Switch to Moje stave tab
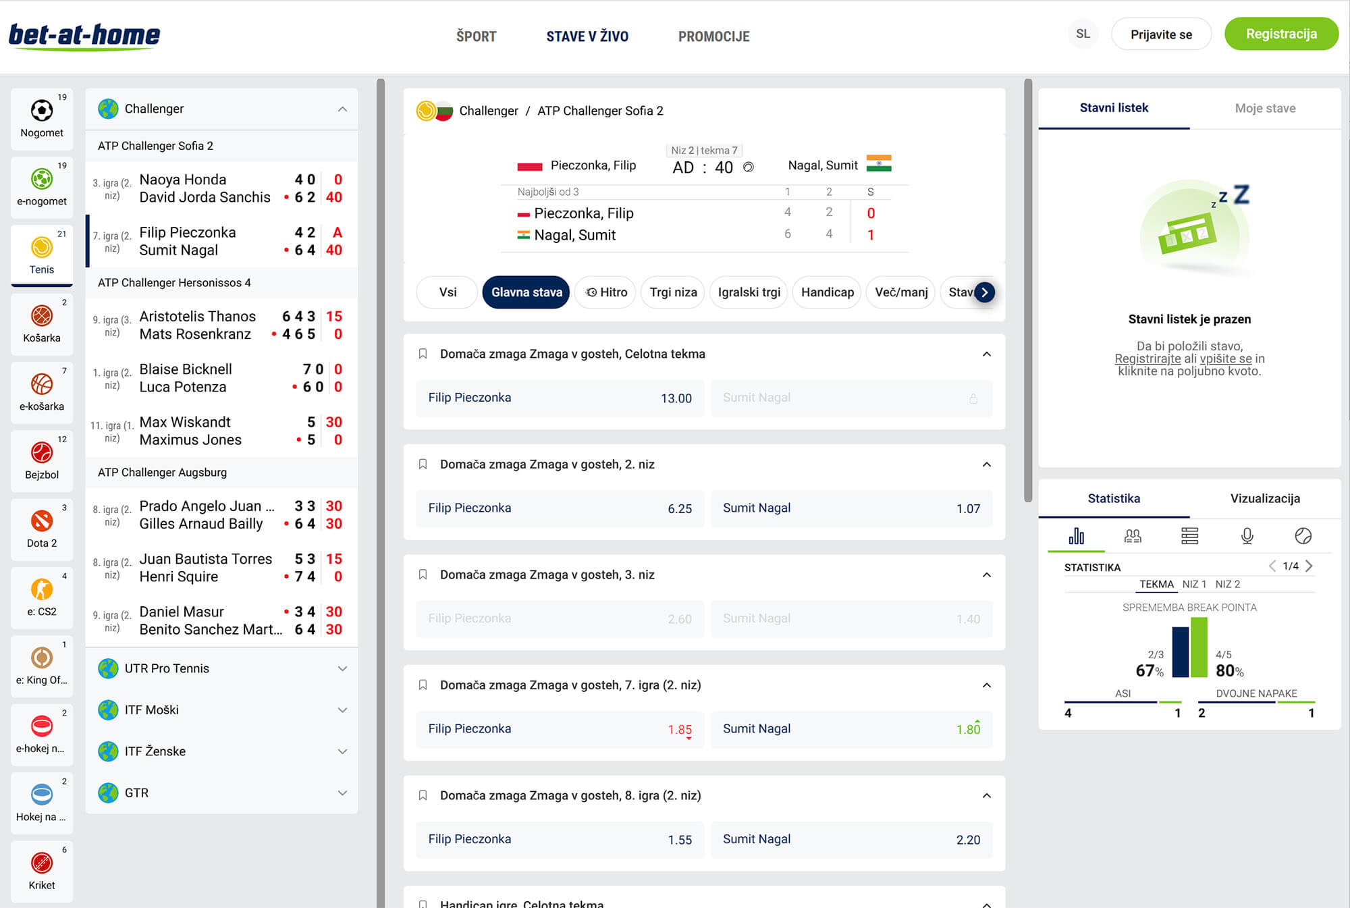Screen dimensions: 1350x908 coord(1265,108)
